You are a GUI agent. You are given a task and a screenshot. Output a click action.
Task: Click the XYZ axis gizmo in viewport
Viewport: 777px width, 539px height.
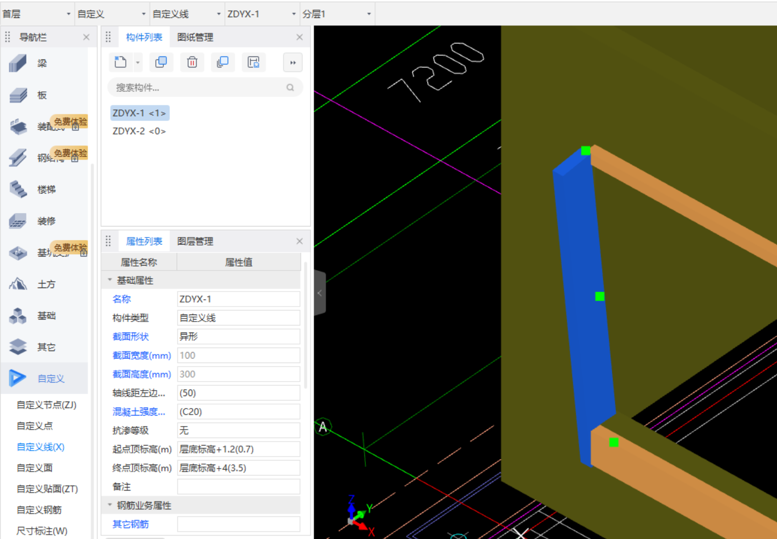[360, 515]
